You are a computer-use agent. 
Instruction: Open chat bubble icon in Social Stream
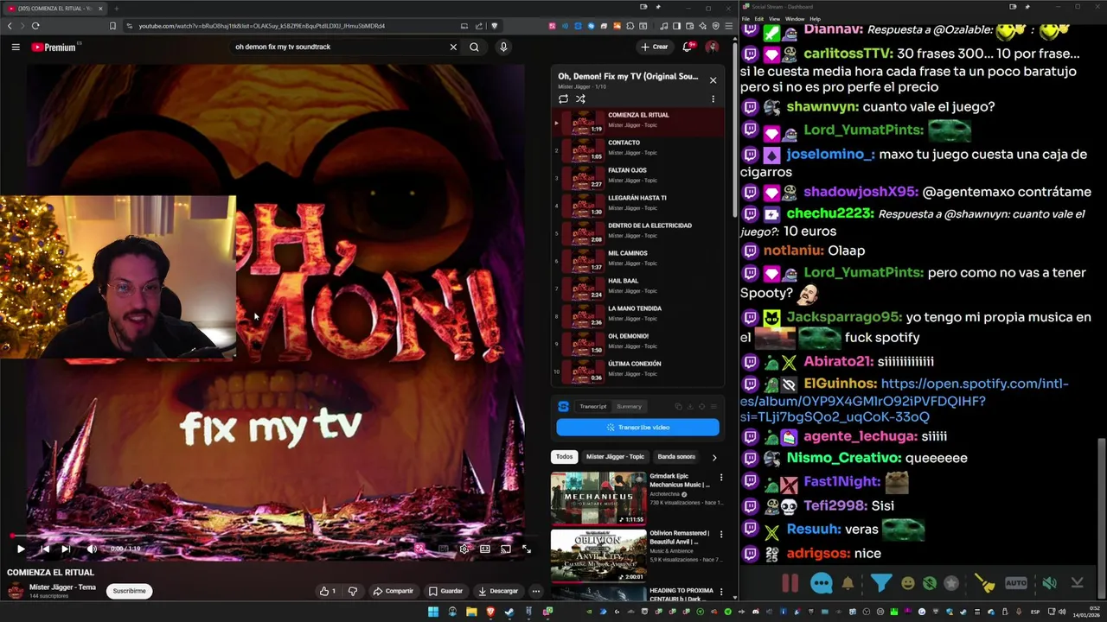pos(822,583)
